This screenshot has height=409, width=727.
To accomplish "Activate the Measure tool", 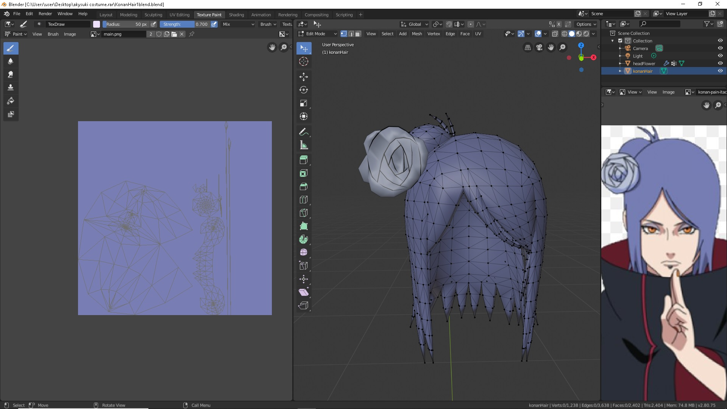I will pos(304,145).
